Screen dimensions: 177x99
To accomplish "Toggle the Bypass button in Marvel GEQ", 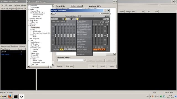I will [x=107, y=16].
